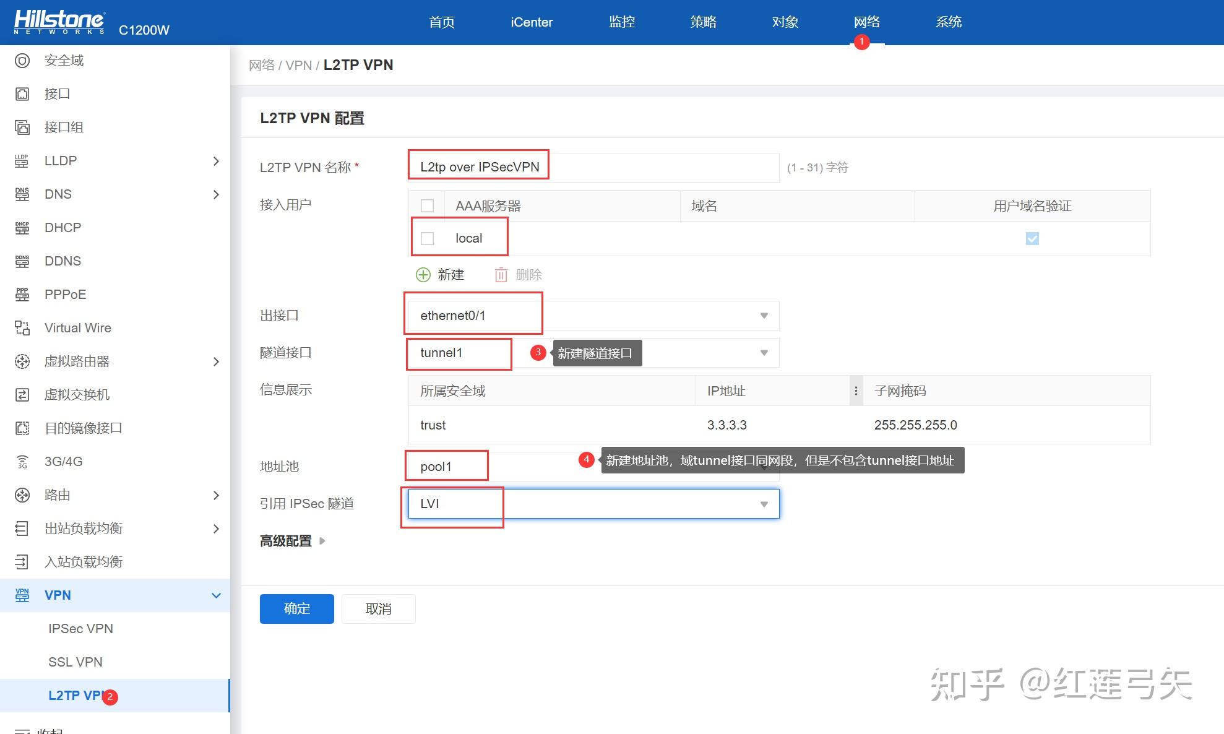Click the VPN breadcrumb link
This screenshot has height=734, width=1224.
299,65
